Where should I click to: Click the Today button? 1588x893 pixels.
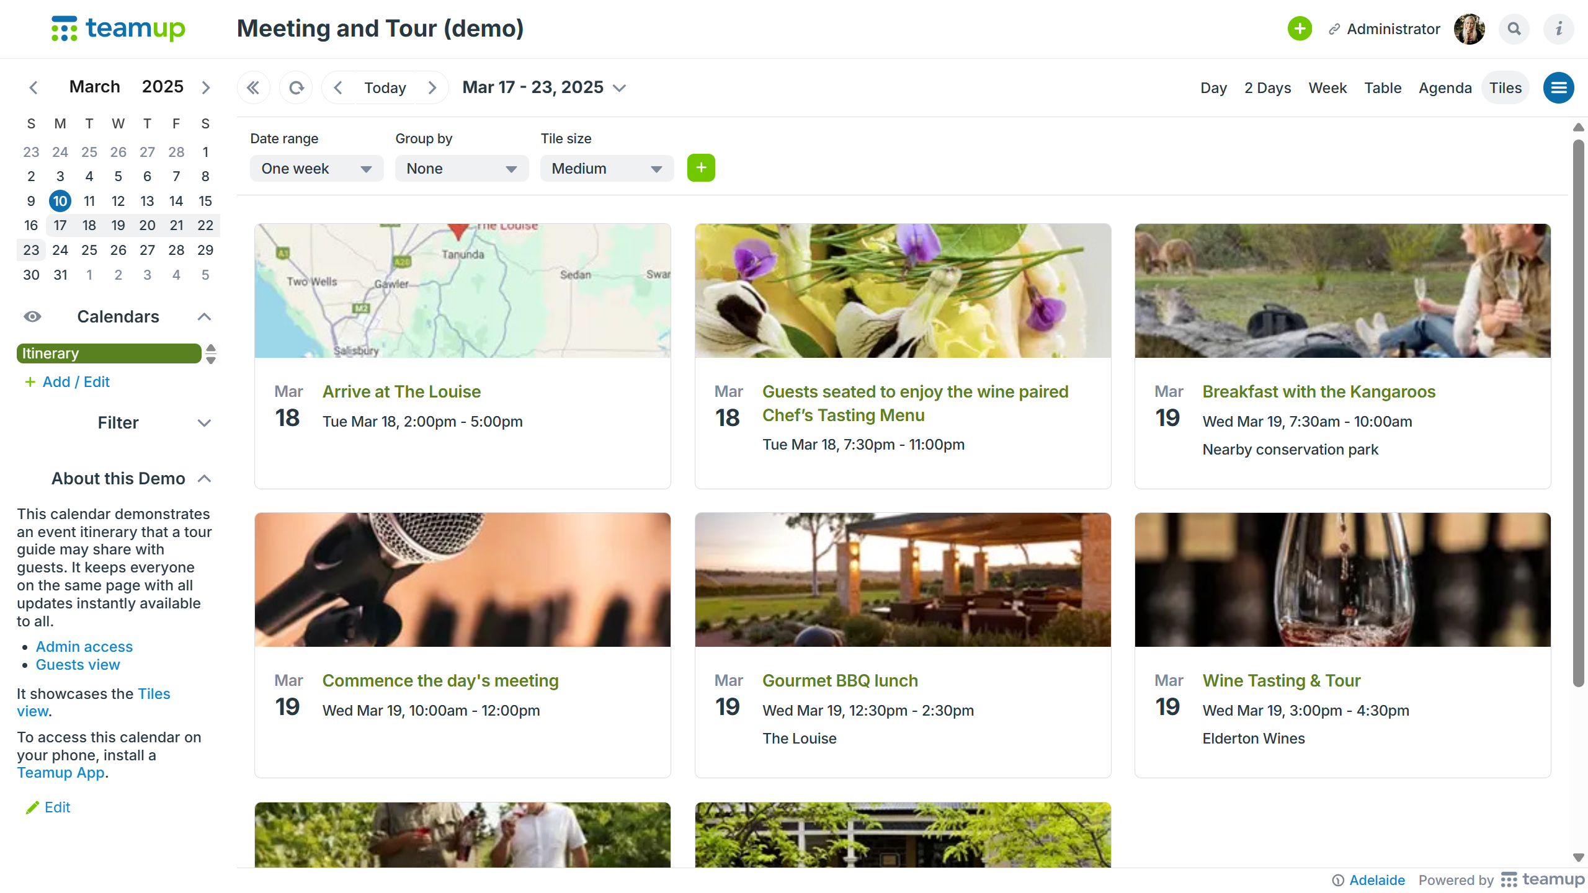coord(385,88)
